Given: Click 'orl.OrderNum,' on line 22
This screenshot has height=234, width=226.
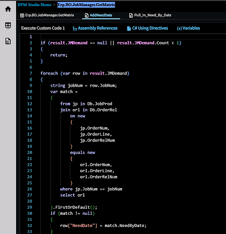Looking at the screenshot, I should coord(96,165).
